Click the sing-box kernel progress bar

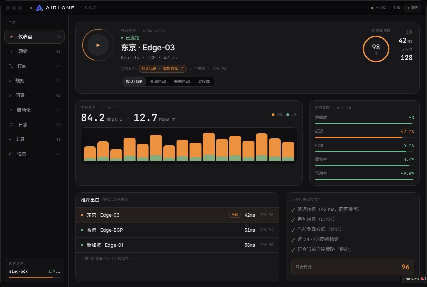coord(34,277)
